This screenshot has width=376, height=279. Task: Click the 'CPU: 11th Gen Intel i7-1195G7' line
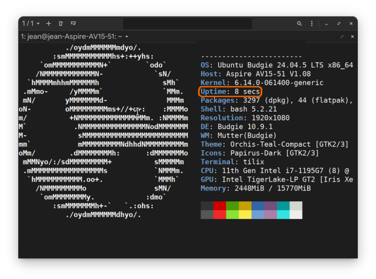coord(275,171)
